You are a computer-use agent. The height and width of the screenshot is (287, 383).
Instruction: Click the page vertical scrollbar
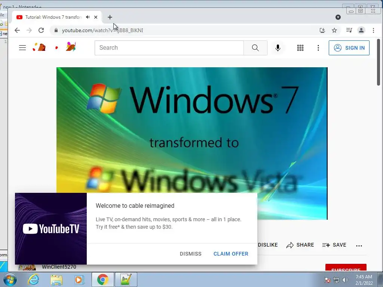(x=378, y=62)
